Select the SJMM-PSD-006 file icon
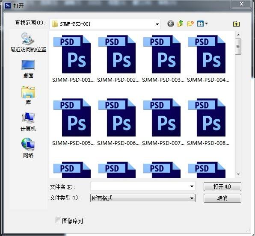Image resolution: width=255 pixels, height=236 pixels. pyautogui.click(x=117, y=117)
